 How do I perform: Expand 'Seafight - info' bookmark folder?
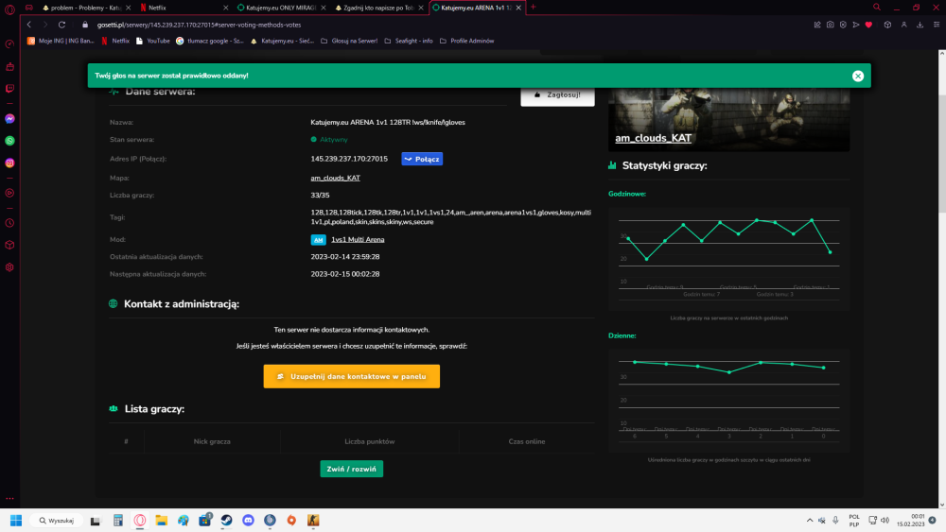409,41
